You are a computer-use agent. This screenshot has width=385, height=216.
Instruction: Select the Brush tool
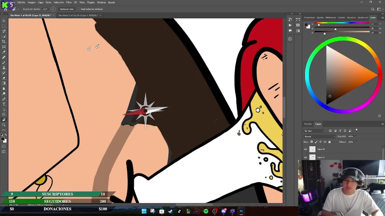[4, 62]
